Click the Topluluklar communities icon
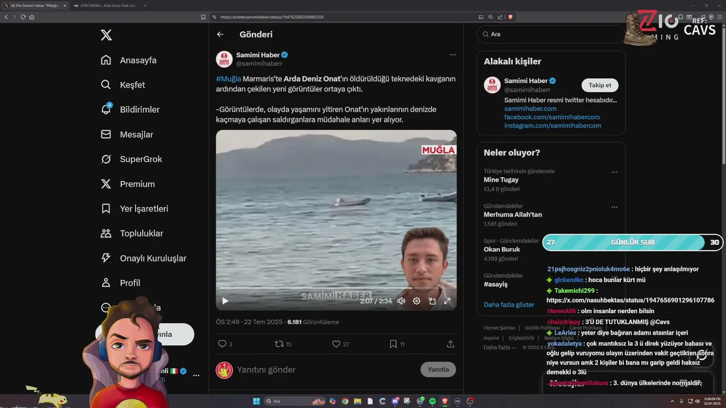 [x=106, y=233]
